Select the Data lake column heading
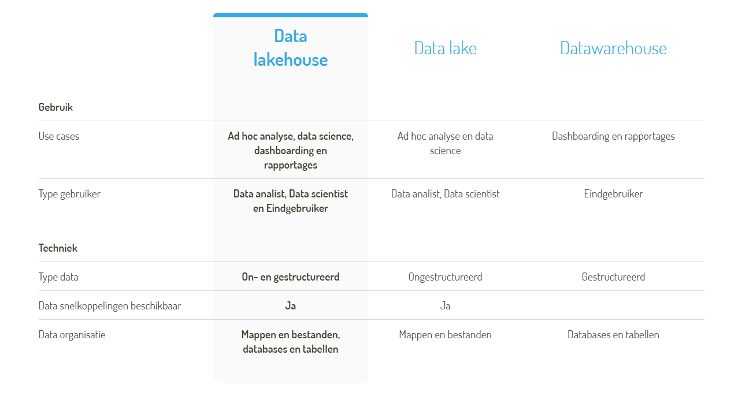 click(x=445, y=48)
